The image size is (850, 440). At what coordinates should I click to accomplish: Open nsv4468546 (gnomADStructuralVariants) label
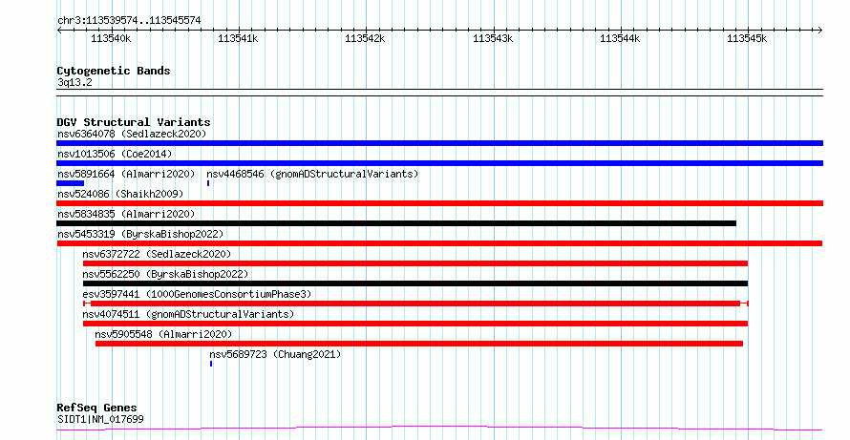click(x=312, y=174)
